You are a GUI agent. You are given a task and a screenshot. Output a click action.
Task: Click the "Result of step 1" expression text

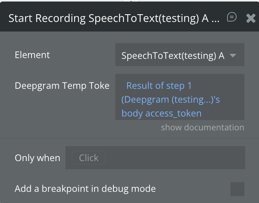click(159, 85)
